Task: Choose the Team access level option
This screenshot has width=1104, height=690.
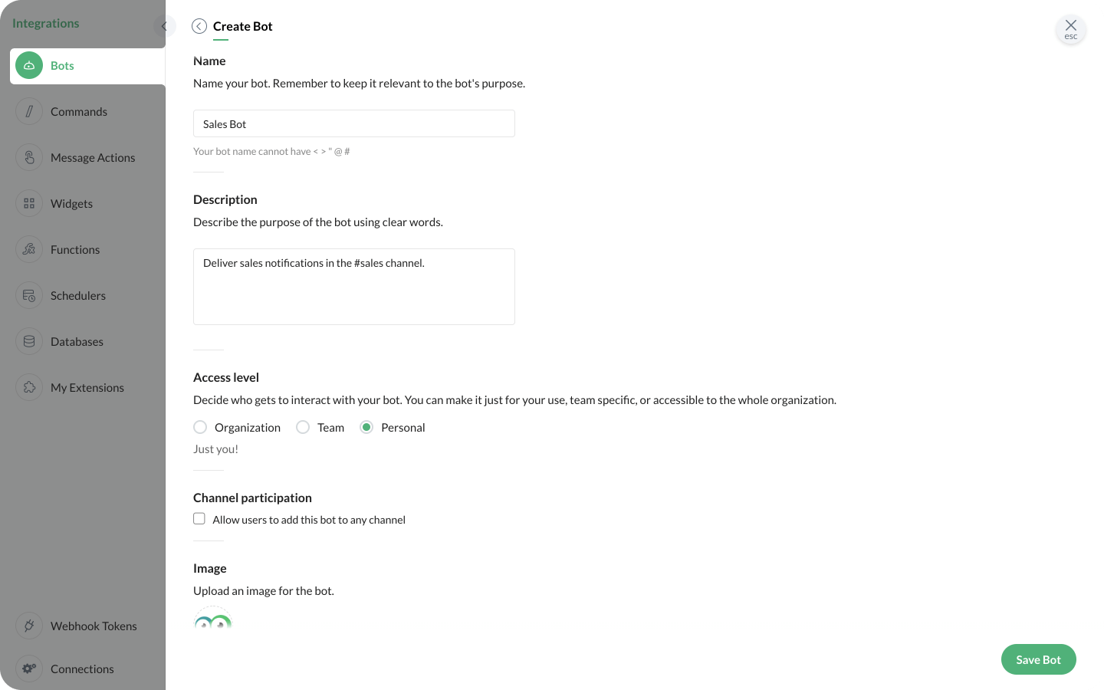Action: pos(303,427)
